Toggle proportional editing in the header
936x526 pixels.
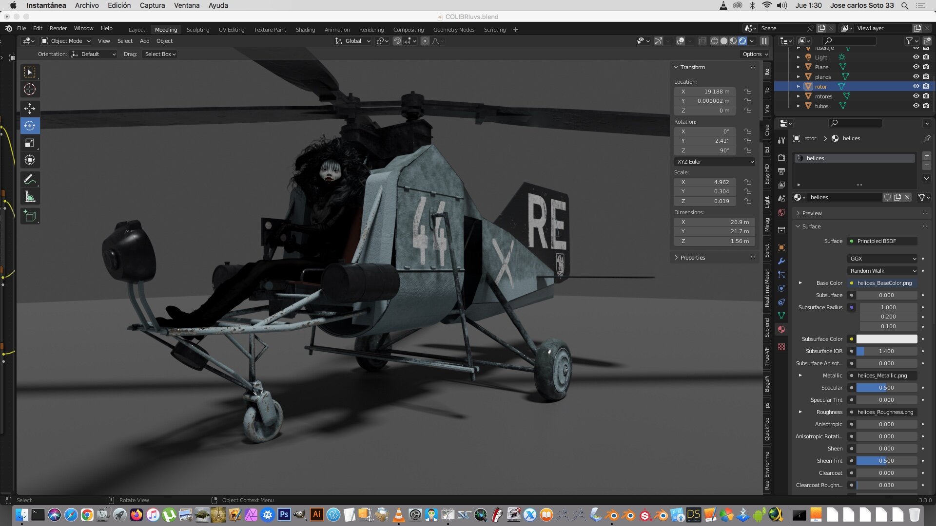click(x=425, y=41)
